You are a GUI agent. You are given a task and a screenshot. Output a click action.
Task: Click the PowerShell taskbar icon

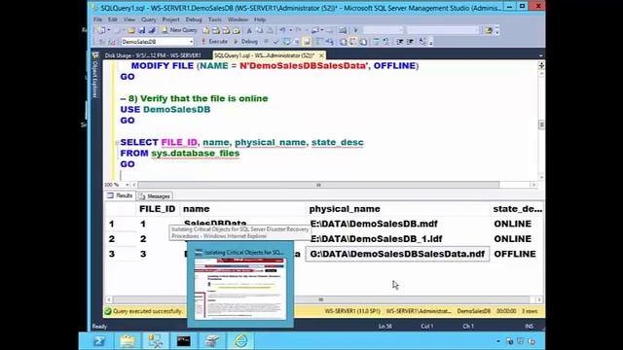98,341
